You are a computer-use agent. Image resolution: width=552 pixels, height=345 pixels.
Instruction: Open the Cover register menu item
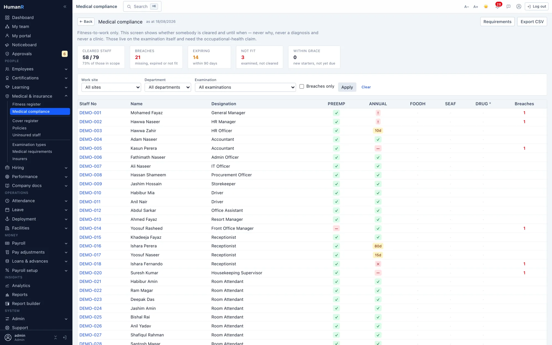[40, 121]
